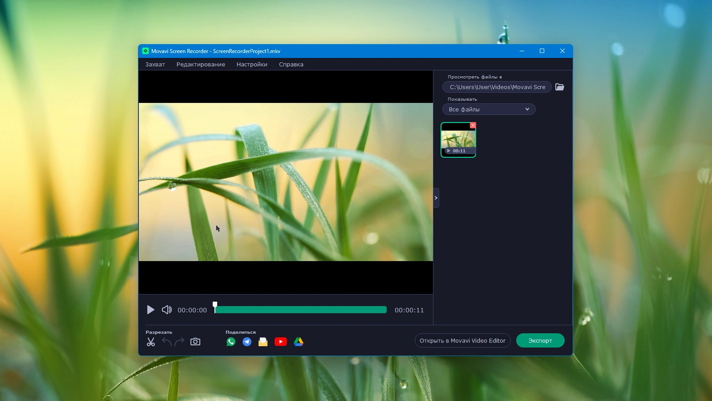
Task: Click the green playback progress bar
Action: click(301, 310)
